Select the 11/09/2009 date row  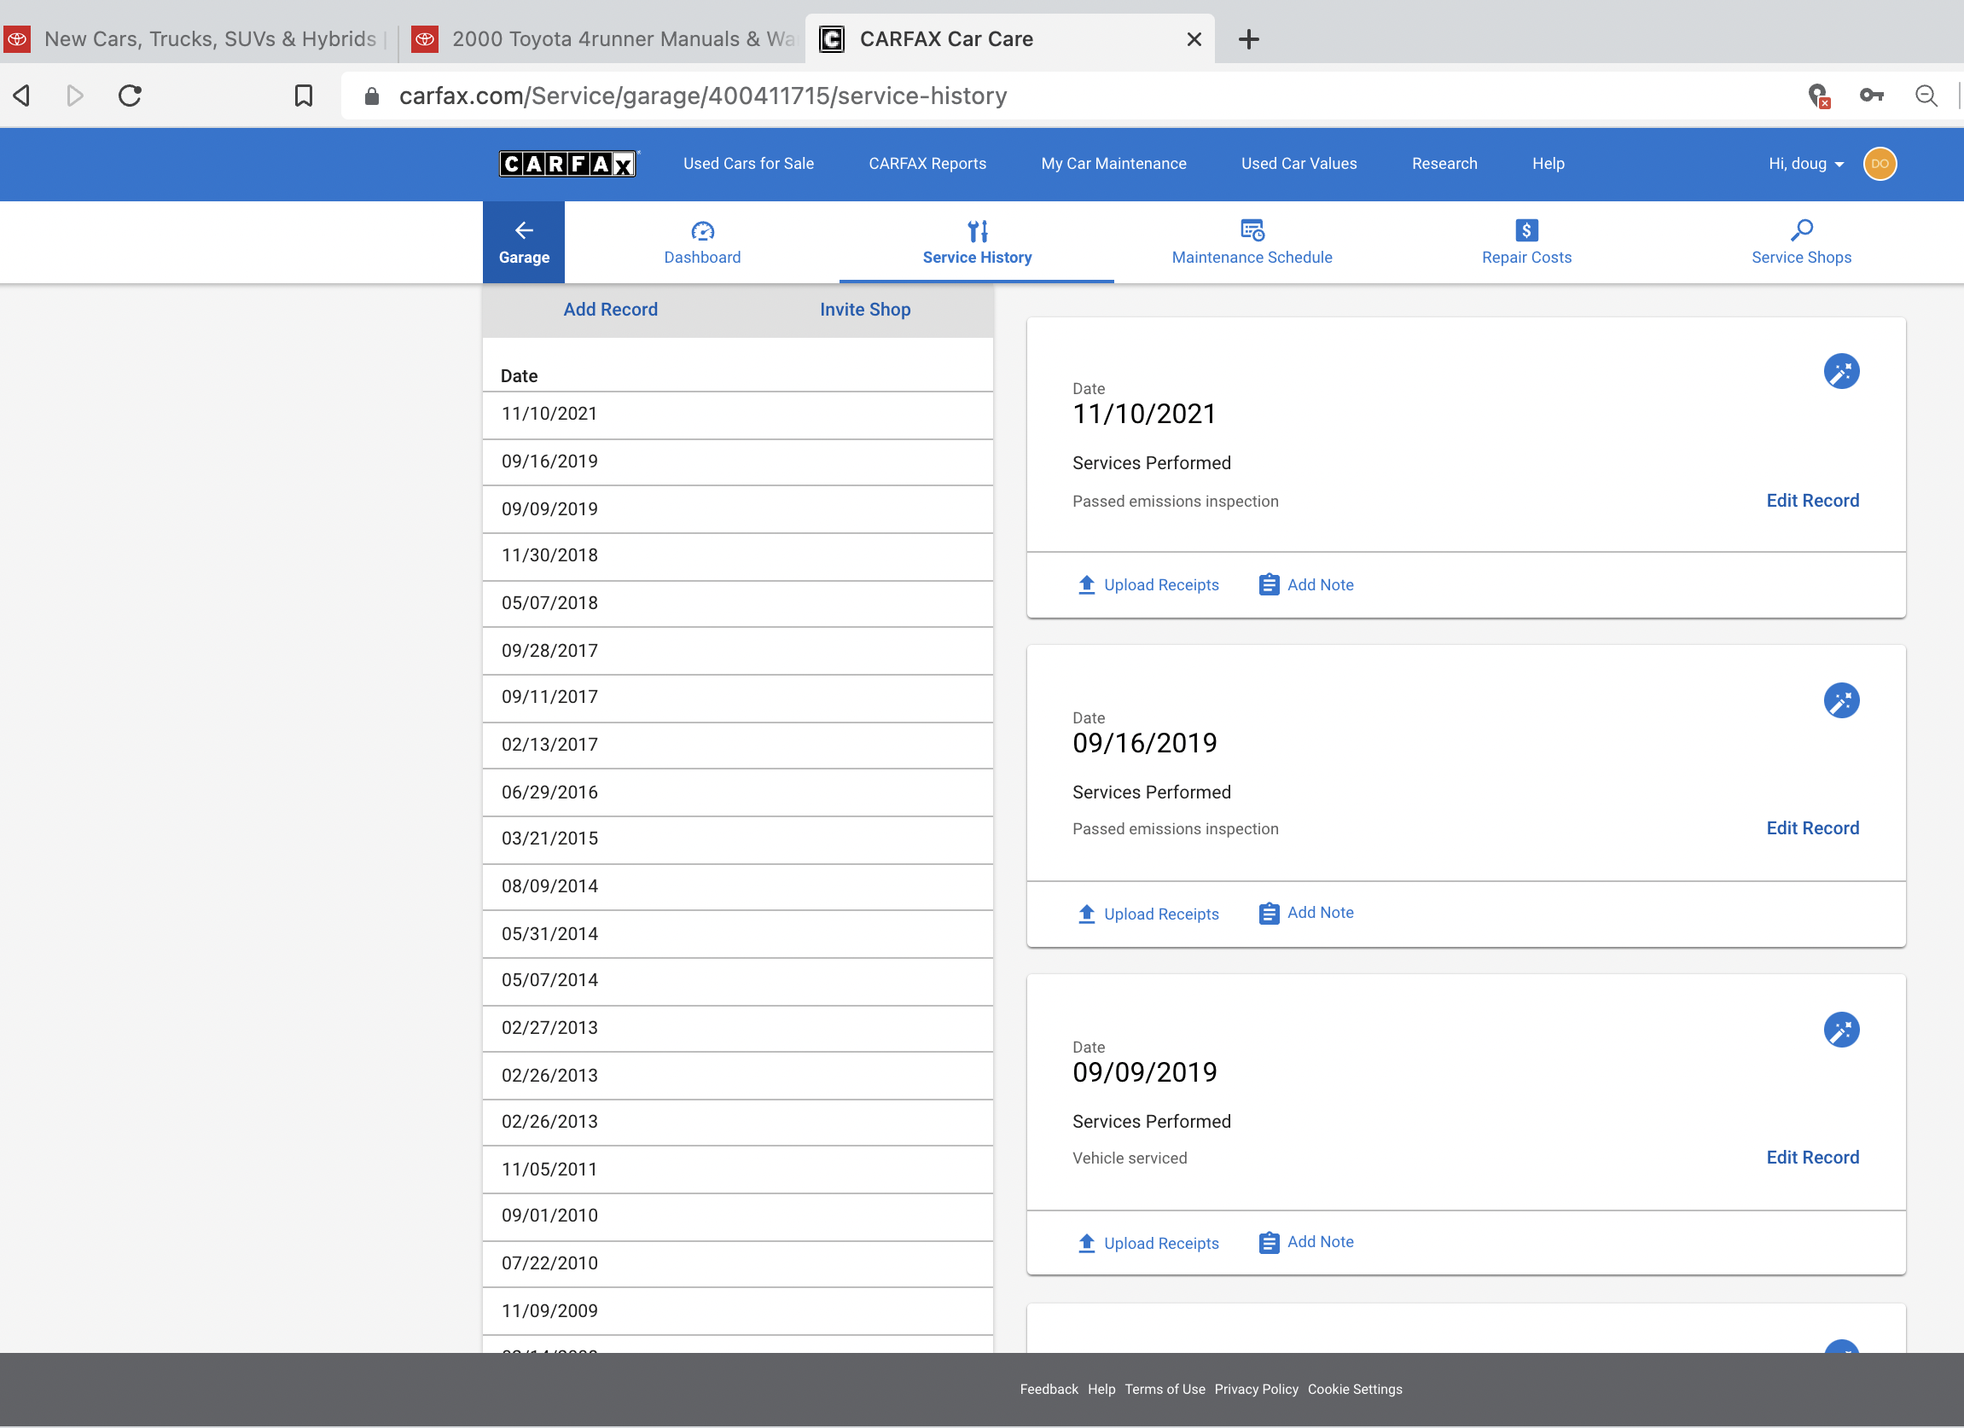[738, 1311]
